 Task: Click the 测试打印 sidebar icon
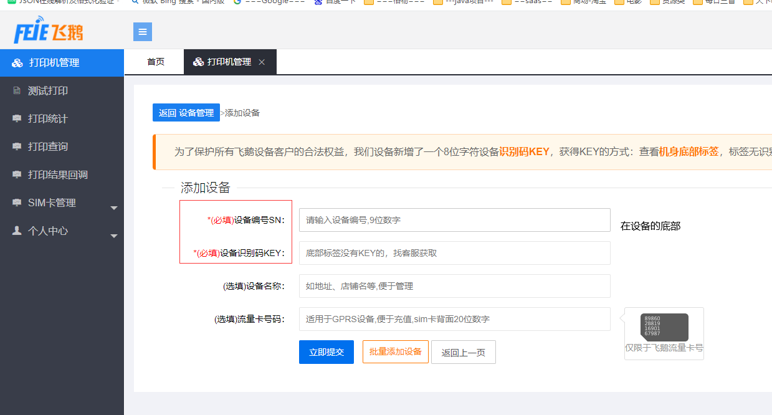(x=17, y=91)
